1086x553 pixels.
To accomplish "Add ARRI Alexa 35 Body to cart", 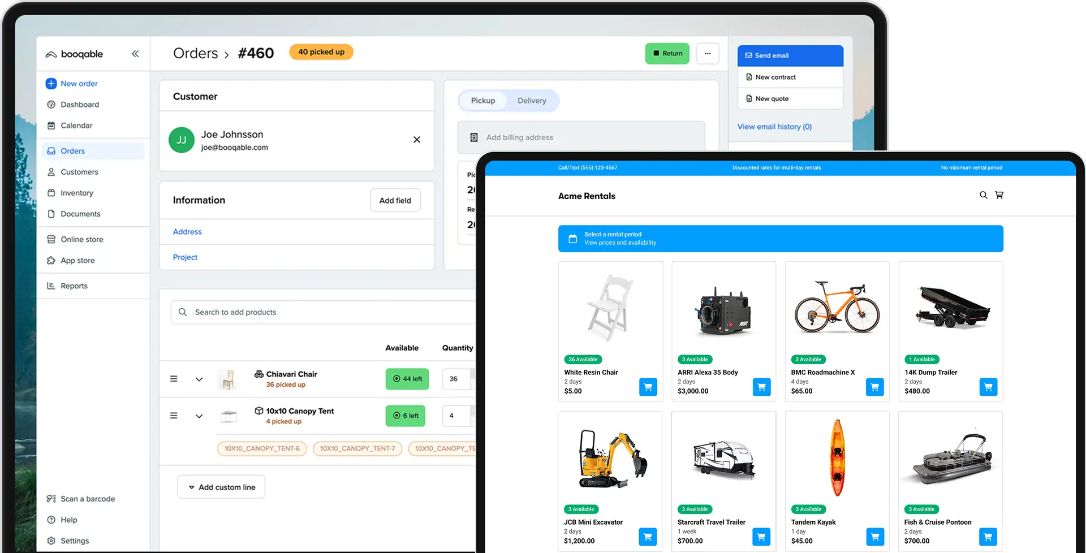I will 761,387.
